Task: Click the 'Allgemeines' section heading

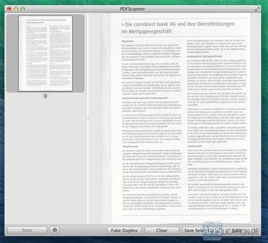Action: tap(128, 41)
